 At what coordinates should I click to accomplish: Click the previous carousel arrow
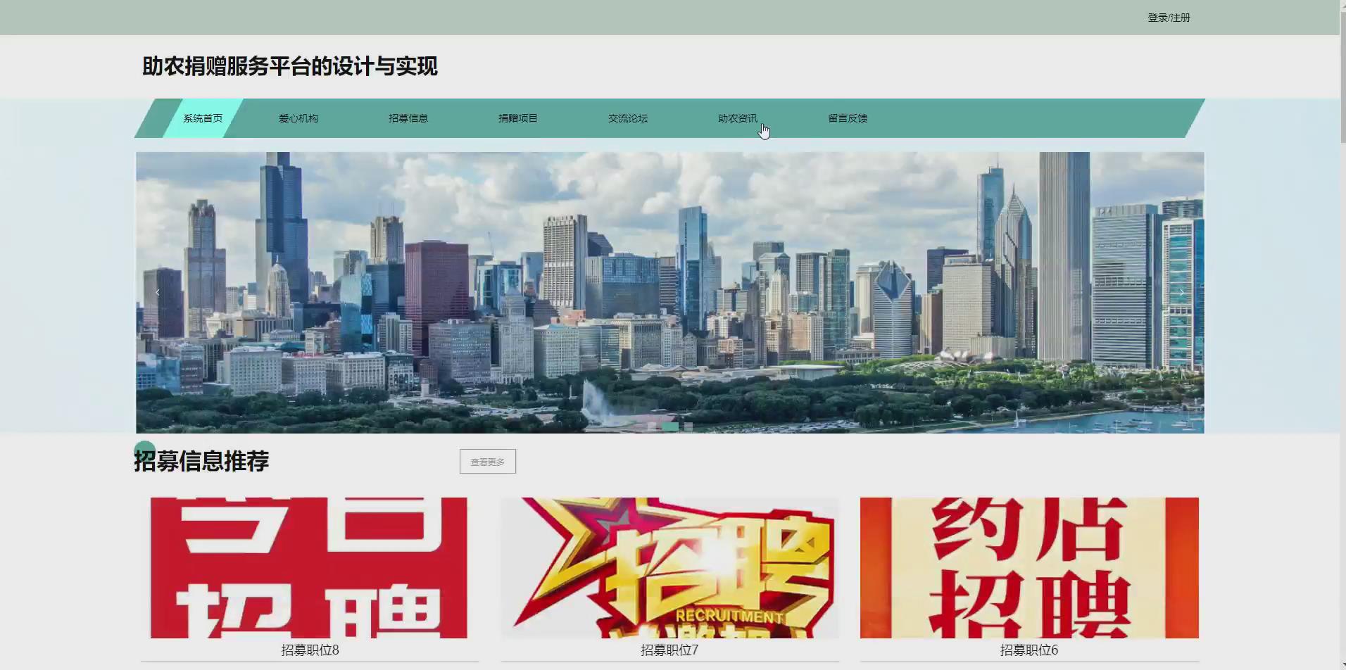(158, 291)
